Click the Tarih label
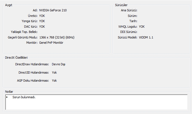Viewport: 192px width, 114px height. [133, 21]
